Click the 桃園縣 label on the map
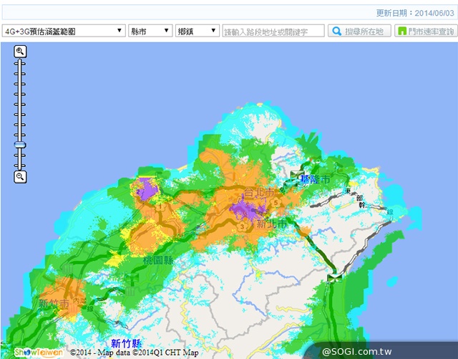 pyautogui.click(x=158, y=259)
